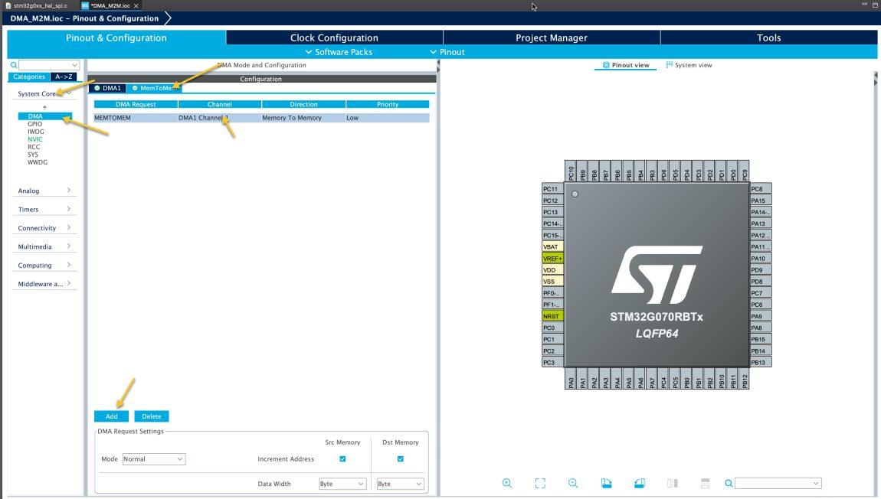Switch to the stm32g0xx_hal_spi.c editor tab
The width and height of the screenshot is (881, 499).
37,5
